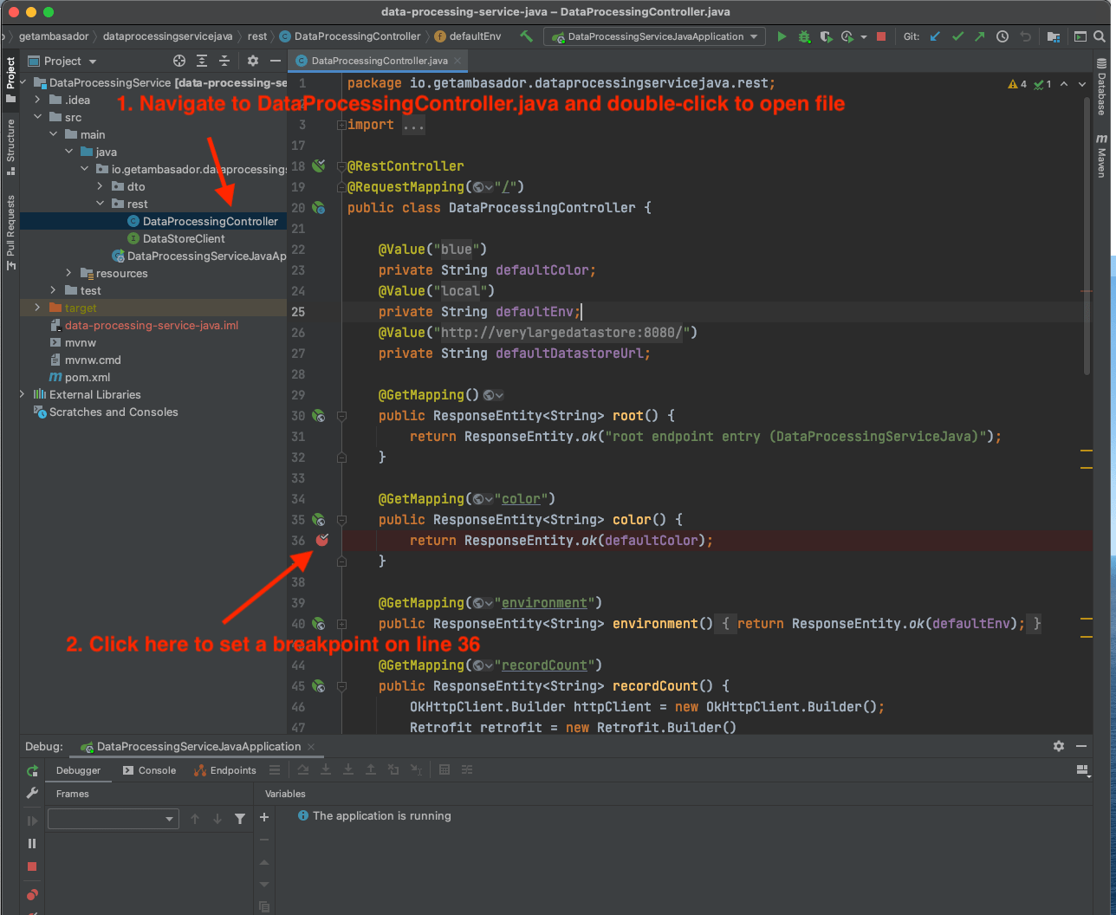The image size is (1116, 915).
Task: Click the Build project hammer icon
Action: pyautogui.click(x=526, y=36)
